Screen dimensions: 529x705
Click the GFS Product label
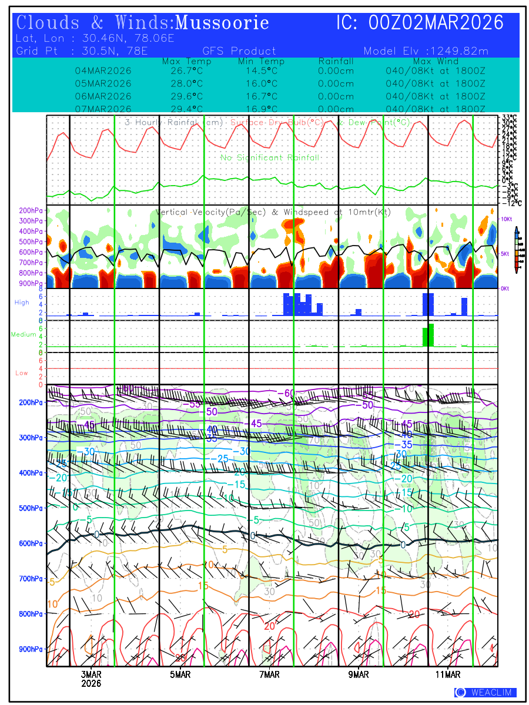[x=239, y=51]
